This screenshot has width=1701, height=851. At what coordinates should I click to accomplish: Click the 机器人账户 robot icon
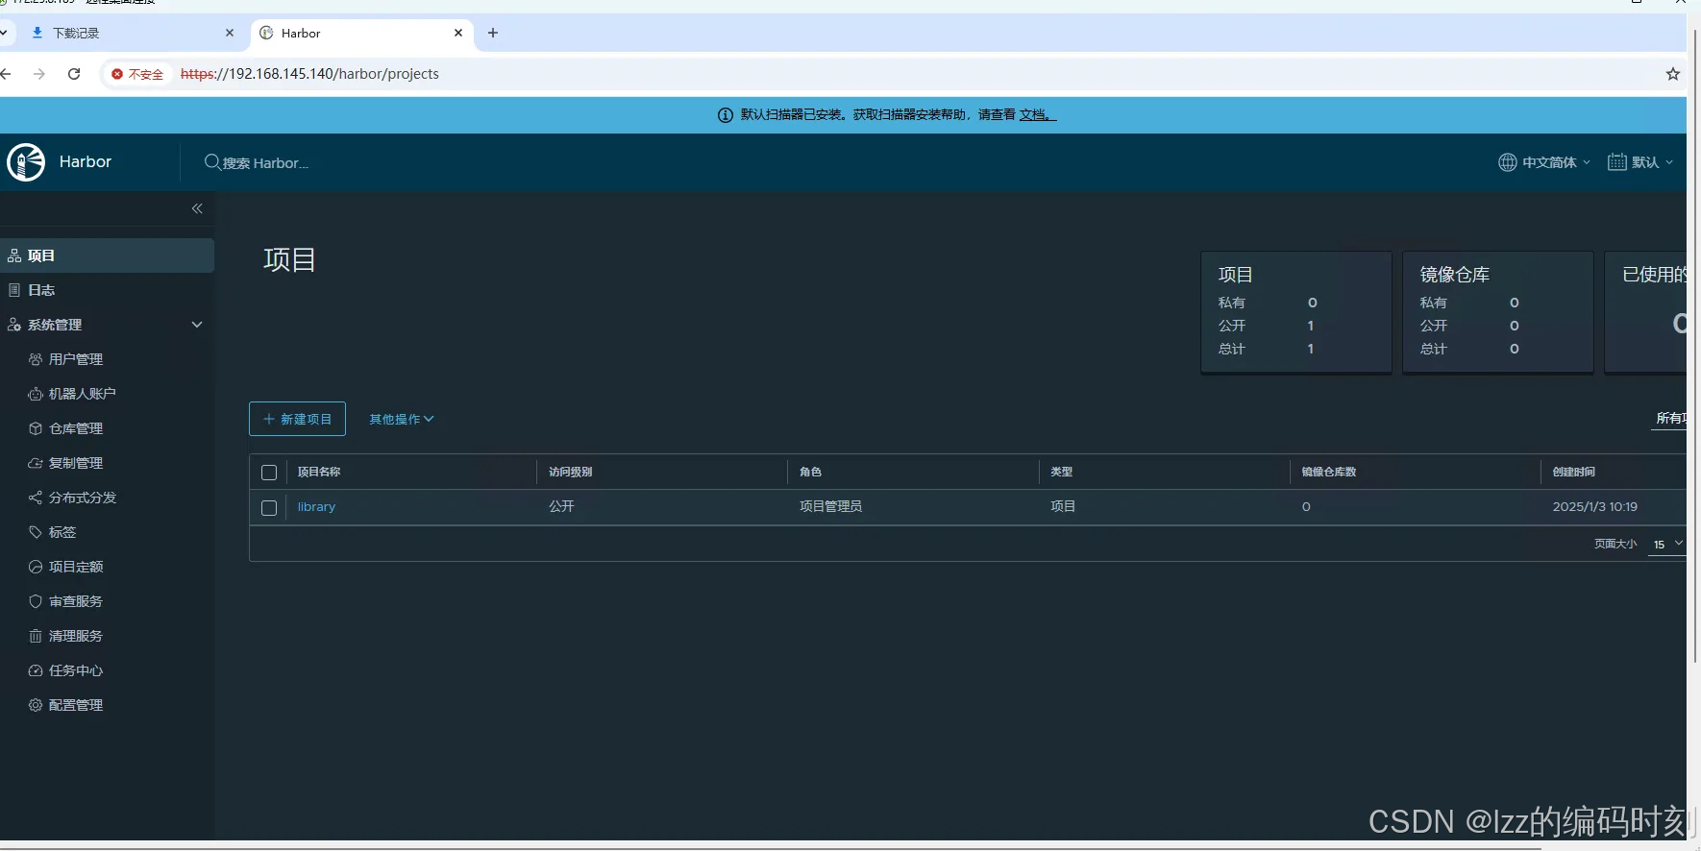(x=36, y=394)
